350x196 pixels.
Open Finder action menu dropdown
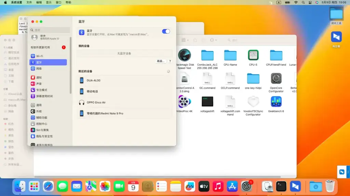213,40
